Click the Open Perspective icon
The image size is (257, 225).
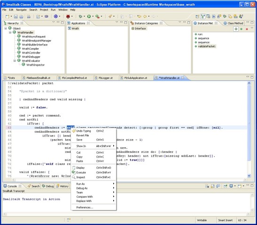click(x=197, y=16)
